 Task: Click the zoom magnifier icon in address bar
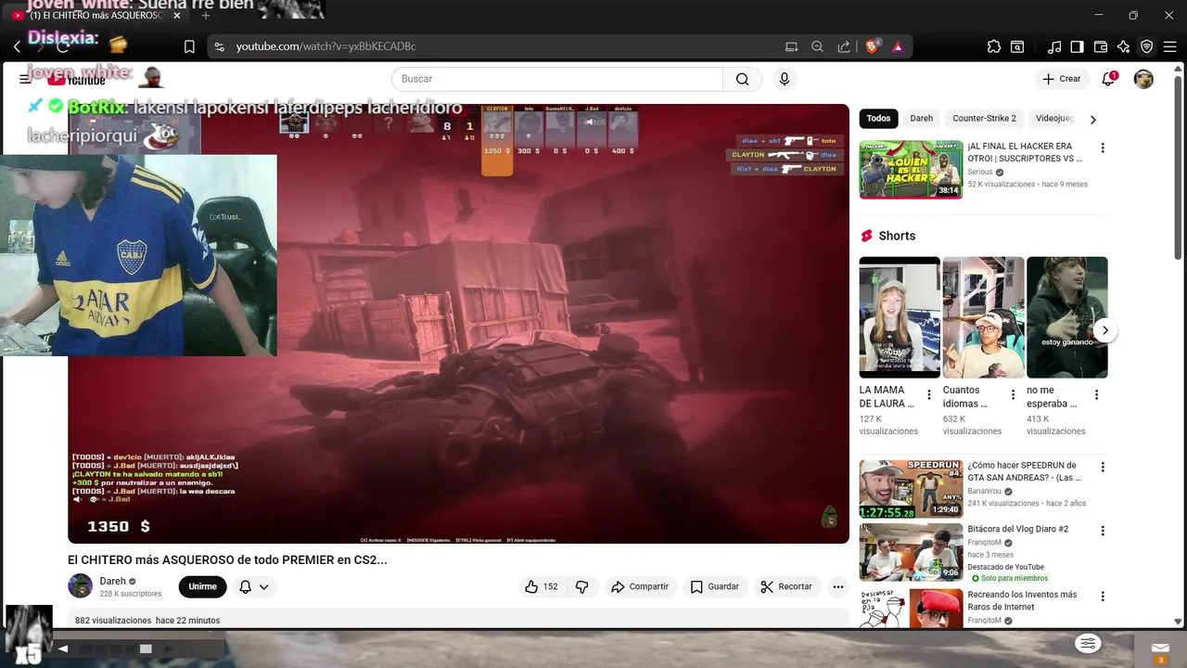point(817,46)
